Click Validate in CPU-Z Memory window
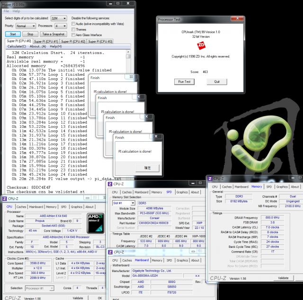This screenshot has width=303, height=300. coord(283,278)
